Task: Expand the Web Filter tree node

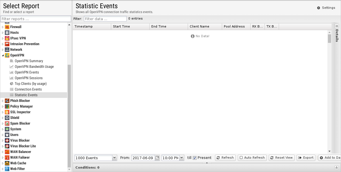Action: [x=3, y=169]
